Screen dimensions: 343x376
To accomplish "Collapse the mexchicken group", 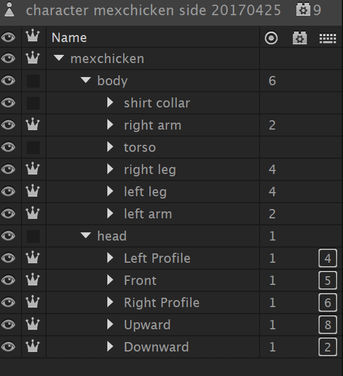I will tap(59, 58).
